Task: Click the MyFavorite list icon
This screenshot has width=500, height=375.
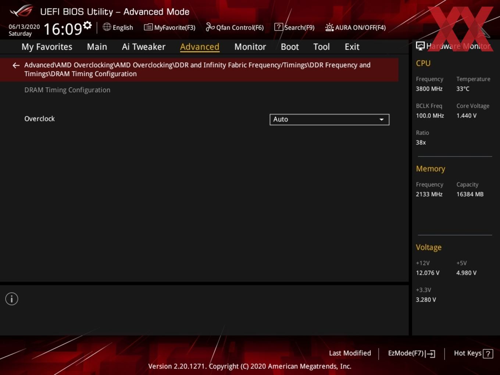Action: (x=148, y=27)
